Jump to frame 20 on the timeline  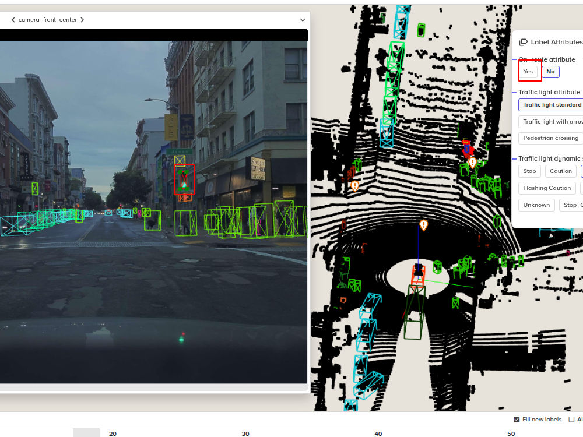[113, 434]
